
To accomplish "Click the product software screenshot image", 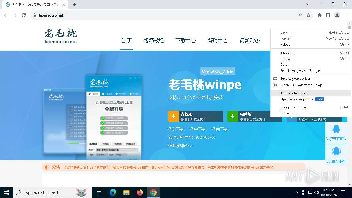I will (x=93, y=117).
